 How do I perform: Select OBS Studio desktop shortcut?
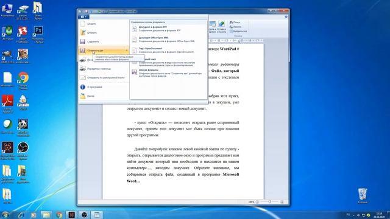pyautogui.click(x=23, y=150)
